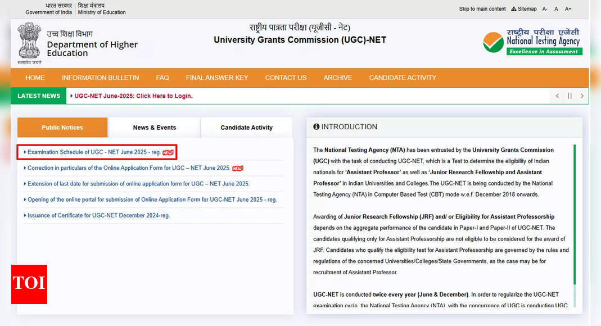
Task: Open Issuance of Certificate December 2024 notice
Action: (x=98, y=215)
